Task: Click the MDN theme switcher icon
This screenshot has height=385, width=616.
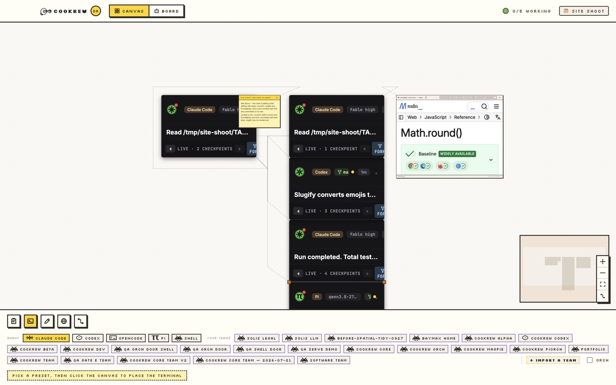Action: click(x=487, y=117)
